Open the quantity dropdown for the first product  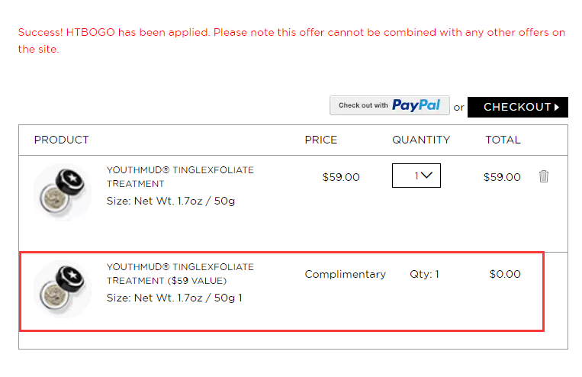point(416,176)
